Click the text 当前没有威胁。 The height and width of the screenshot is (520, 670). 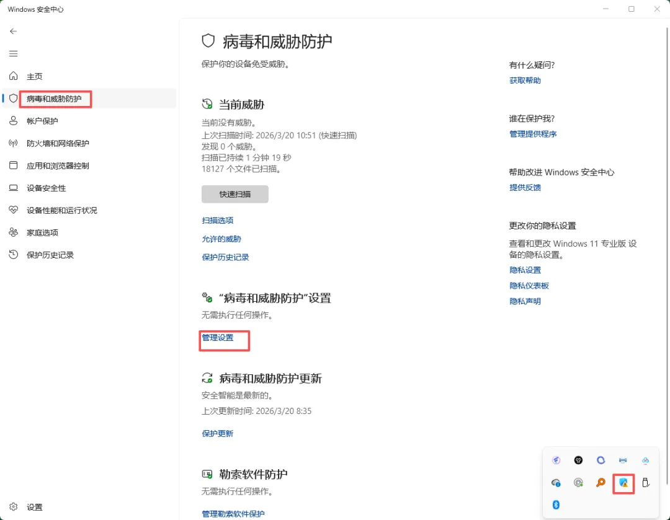tap(229, 123)
